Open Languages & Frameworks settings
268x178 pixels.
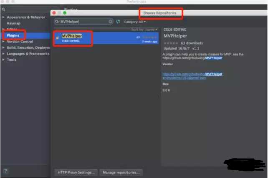pyautogui.click(x=28, y=54)
